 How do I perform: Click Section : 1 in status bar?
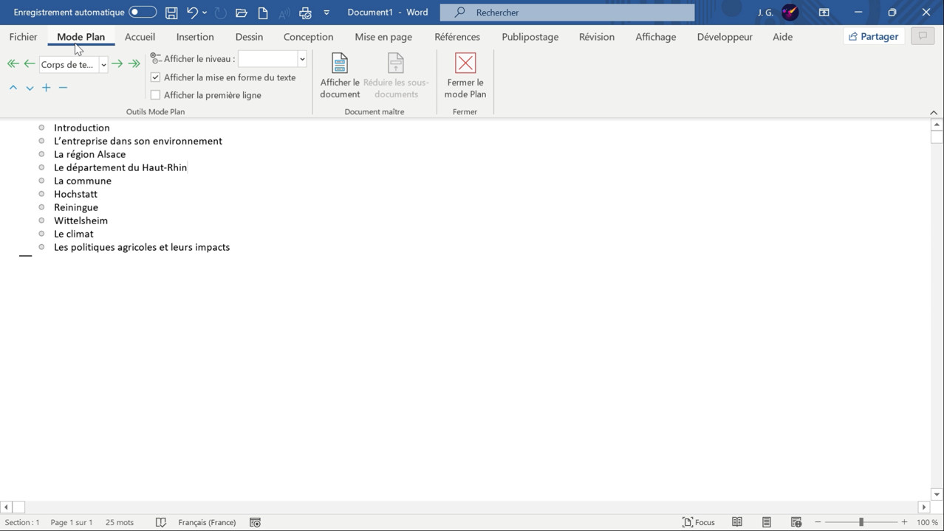point(22,522)
